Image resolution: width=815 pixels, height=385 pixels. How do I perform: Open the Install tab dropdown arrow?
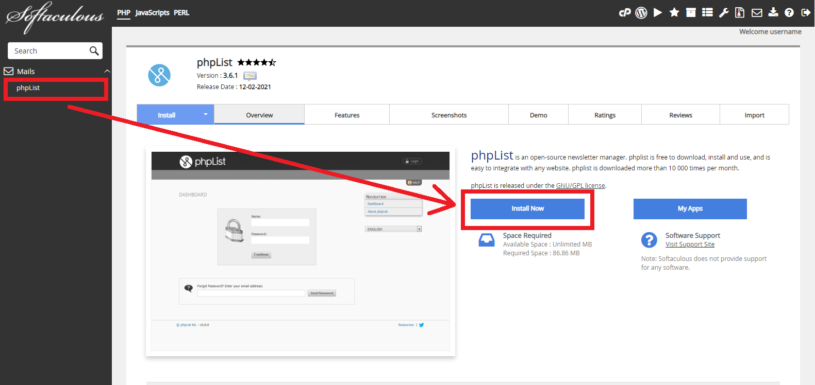tap(205, 114)
